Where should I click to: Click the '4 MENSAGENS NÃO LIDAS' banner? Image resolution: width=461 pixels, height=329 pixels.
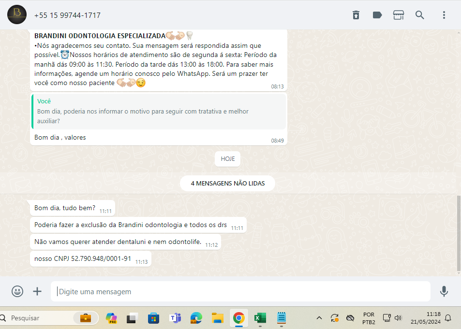point(227,183)
